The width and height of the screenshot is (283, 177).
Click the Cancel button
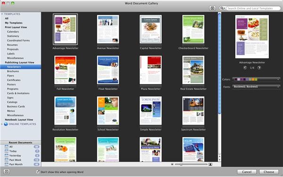pos(247,172)
